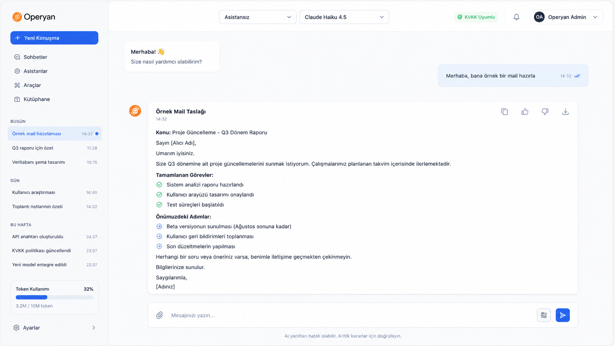
Task: Click the Asistanlar sidebar icon
Action: click(x=17, y=71)
